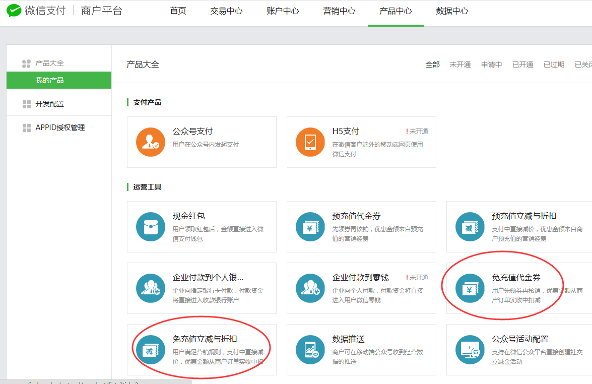Select 我的产品 in the sidebar
Viewport: 592px width, 384px height.
click(59, 80)
